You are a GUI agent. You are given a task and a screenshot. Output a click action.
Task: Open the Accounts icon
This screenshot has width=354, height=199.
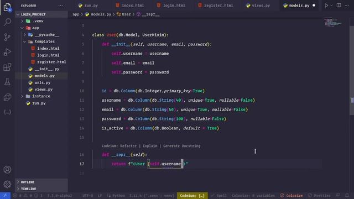(x=7, y=170)
